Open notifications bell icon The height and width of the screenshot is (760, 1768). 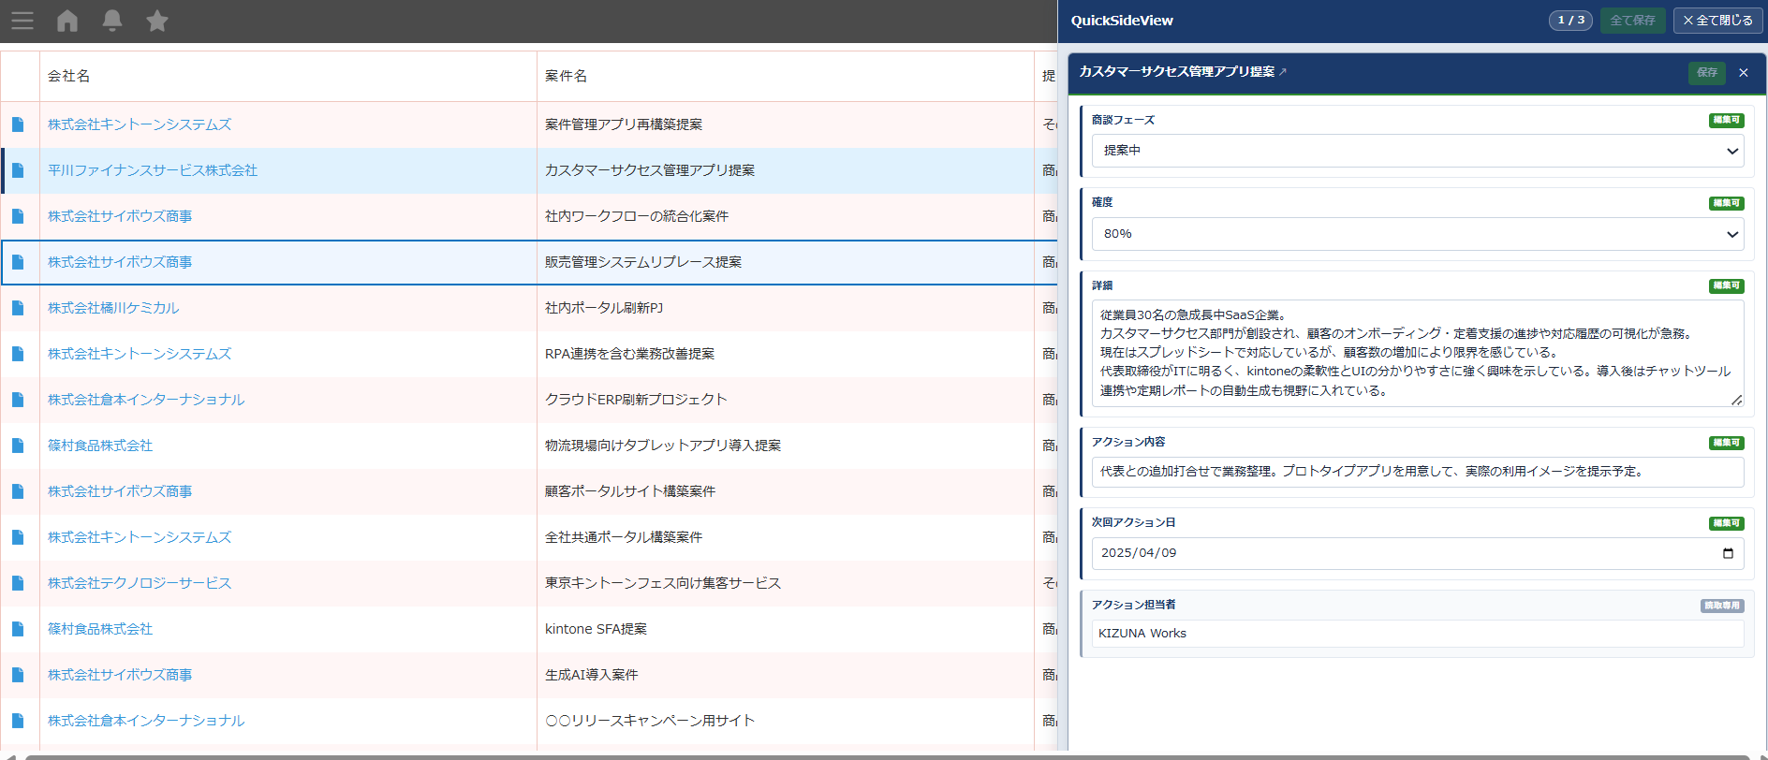pyautogui.click(x=112, y=21)
